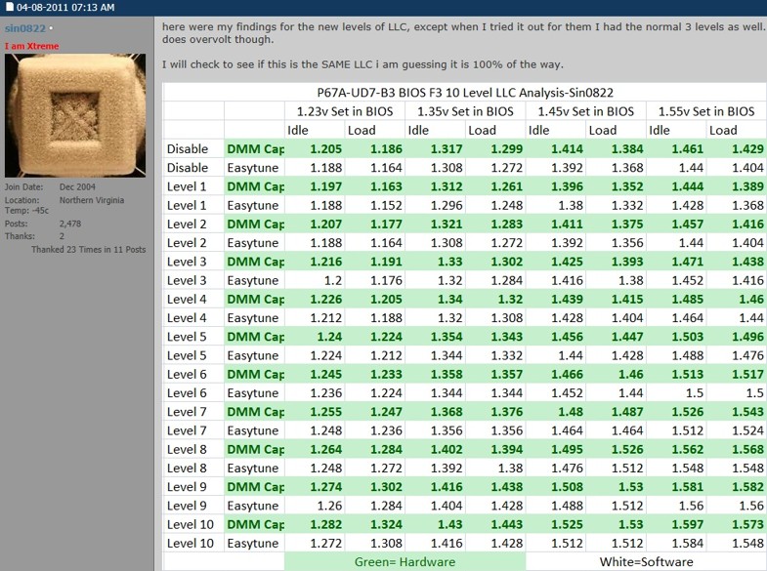Click 1.503 in the Level 5 DMM Cap row
The image size is (767, 571).
[x=687, y=337]
